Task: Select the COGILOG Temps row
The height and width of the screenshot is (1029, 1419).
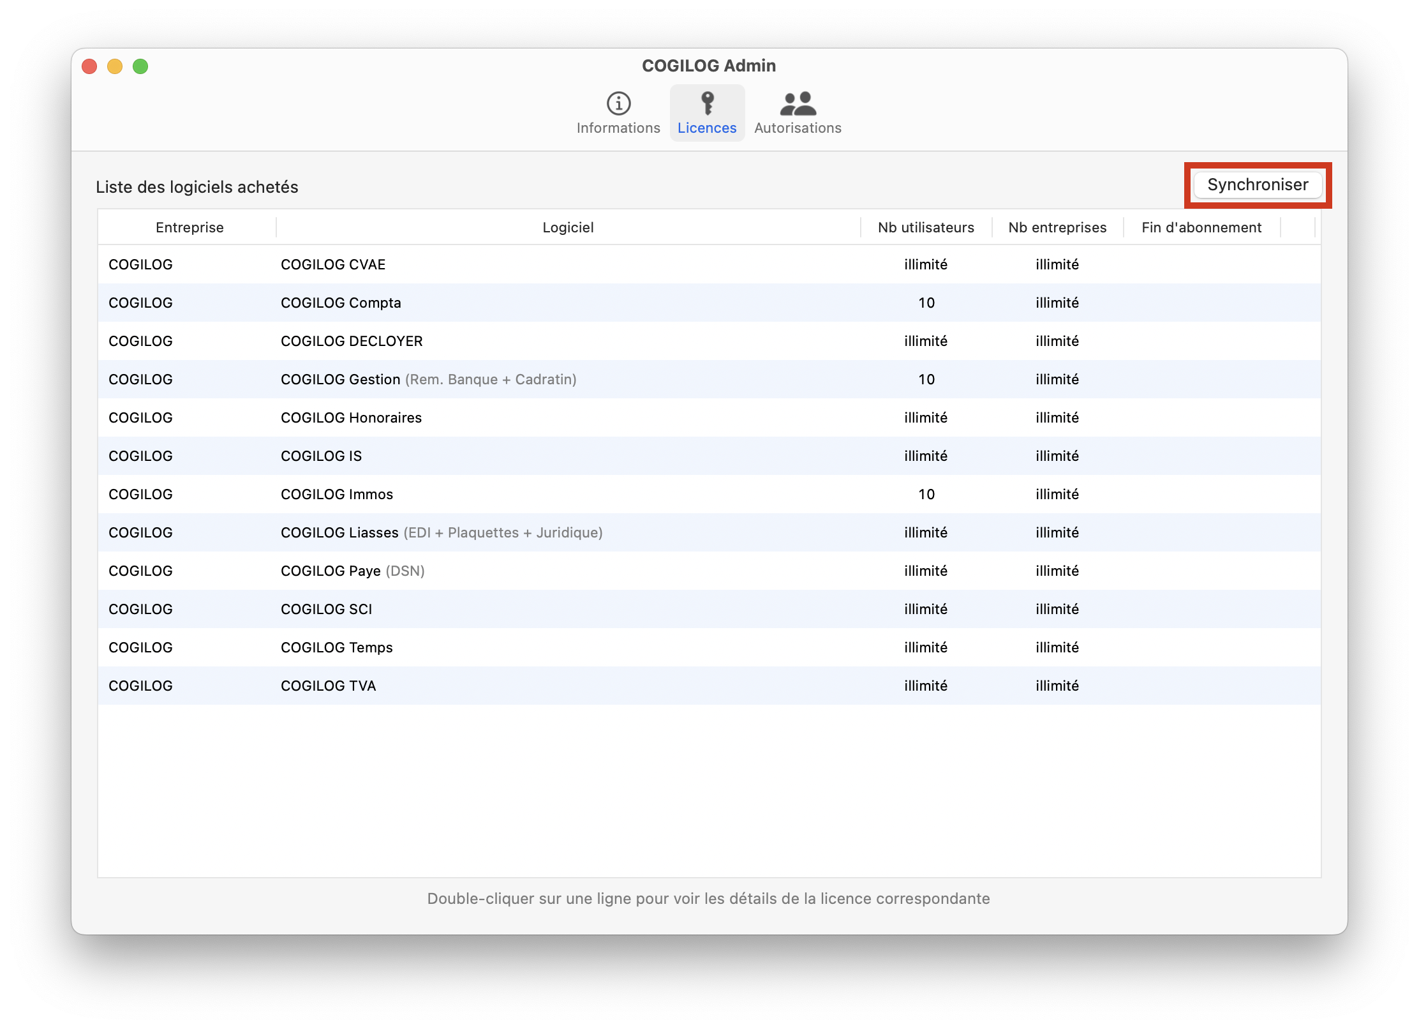Action: pos(709,647)
